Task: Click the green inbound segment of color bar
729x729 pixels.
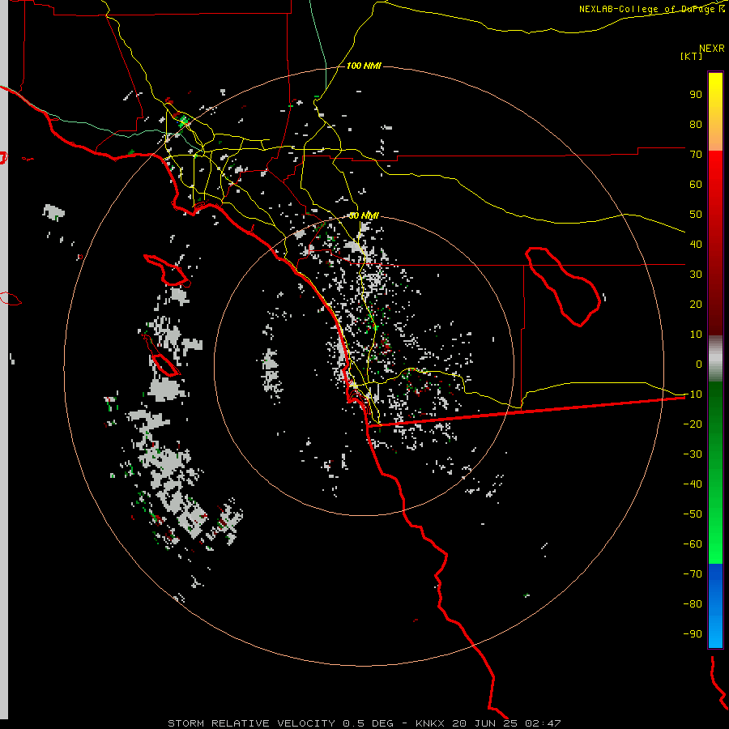Action: coord(715,473)
